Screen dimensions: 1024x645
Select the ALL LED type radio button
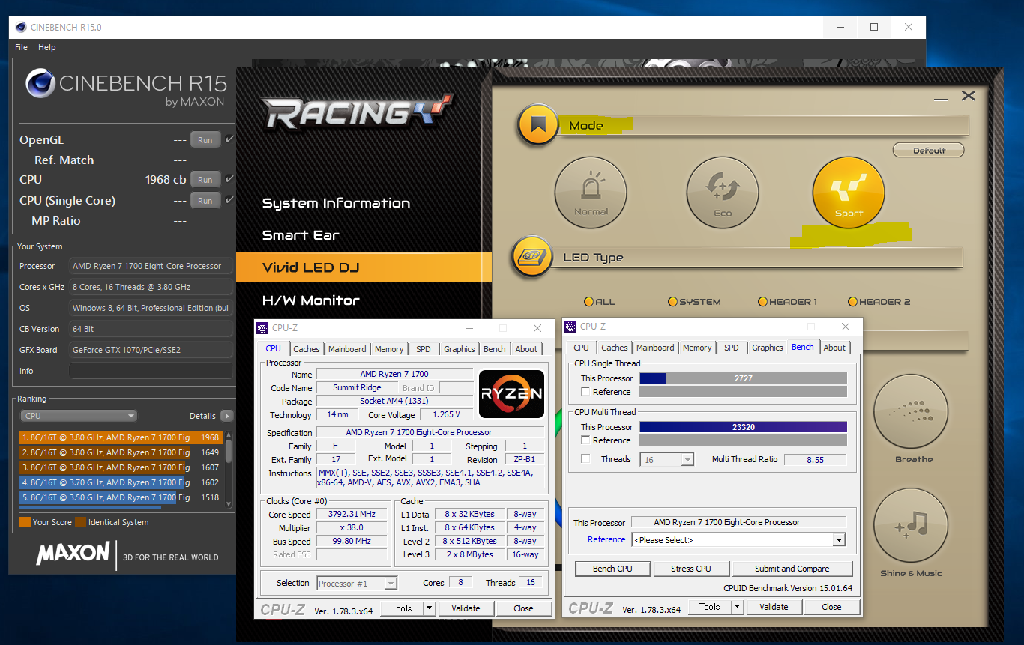tap(589, 302)
